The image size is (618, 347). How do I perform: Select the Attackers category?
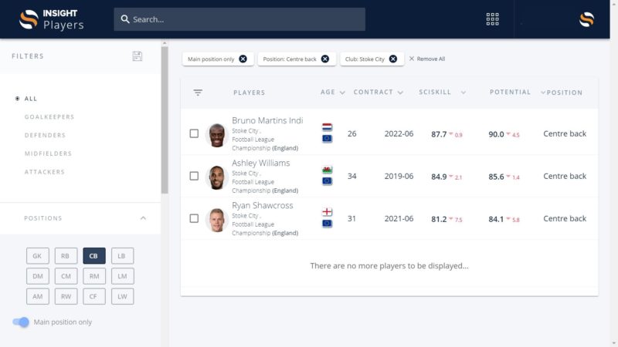[45, 172]
